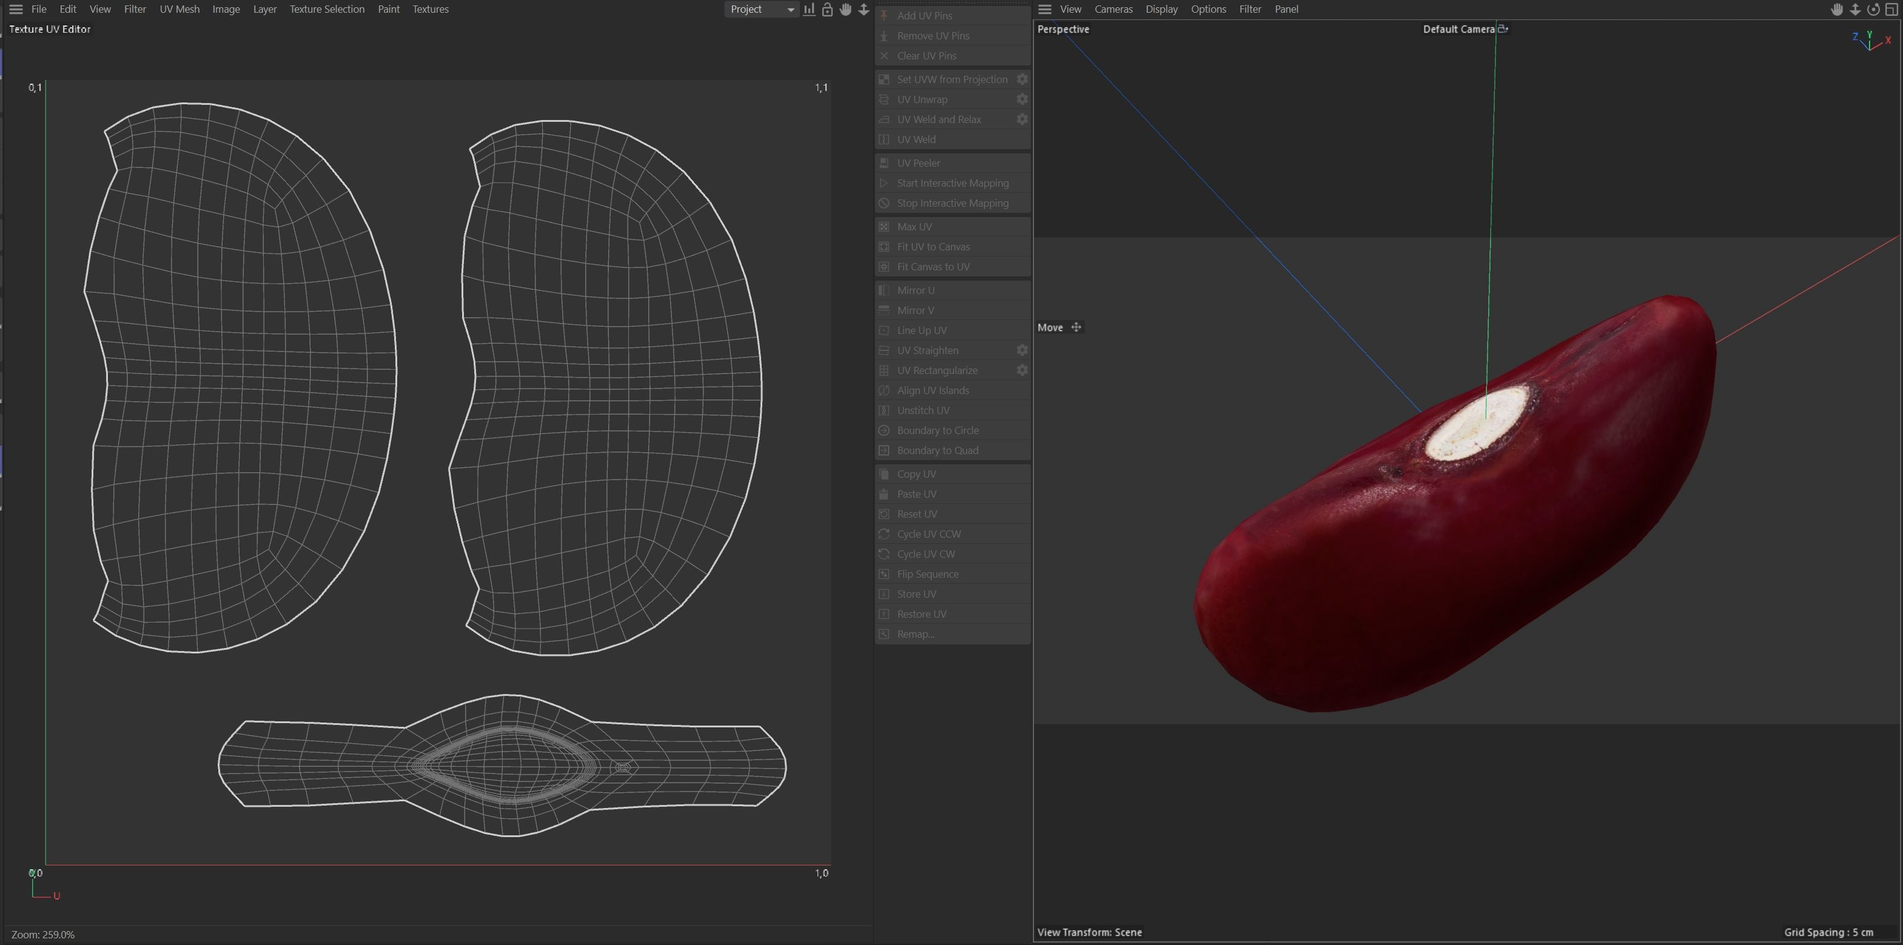
Task: Open the viewport Options menu
Action: (x=1209, y=10)
